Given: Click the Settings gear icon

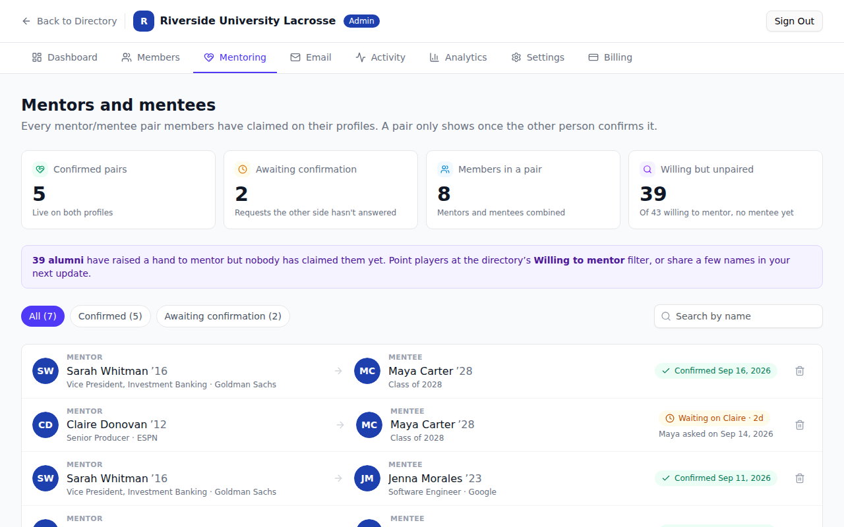Looking at the screenshot, I should pos(516,57).
